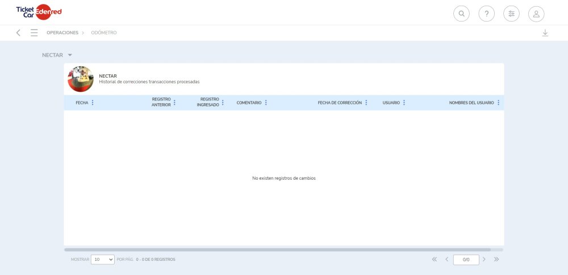Jump to last page double arrow

point(496,260)
